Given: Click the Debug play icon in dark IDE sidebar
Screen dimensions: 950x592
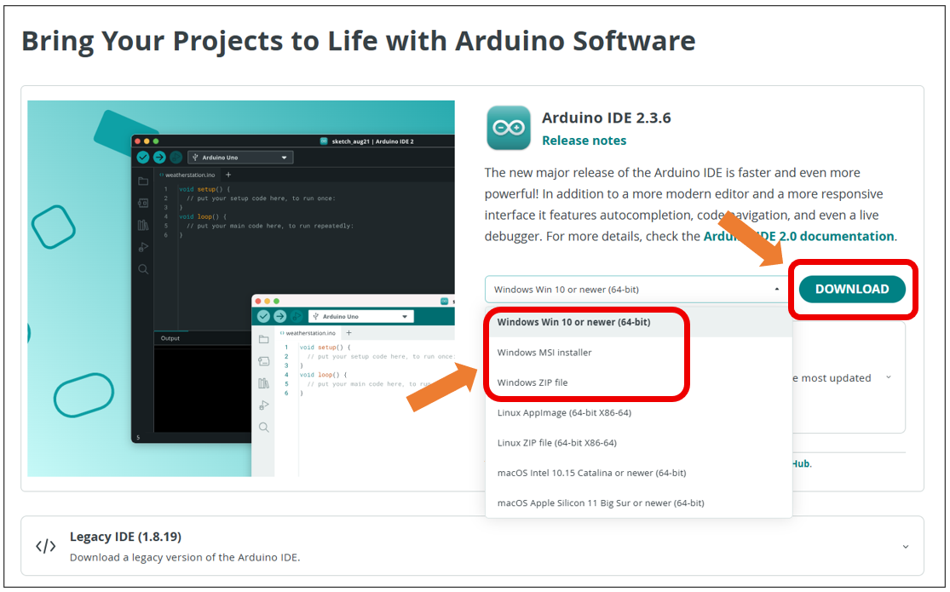Looking at the screenshot, I should (143, 247).
